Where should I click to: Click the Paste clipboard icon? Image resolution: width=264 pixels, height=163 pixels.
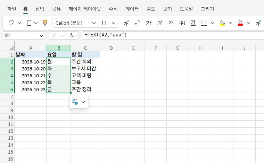[29, 23]
